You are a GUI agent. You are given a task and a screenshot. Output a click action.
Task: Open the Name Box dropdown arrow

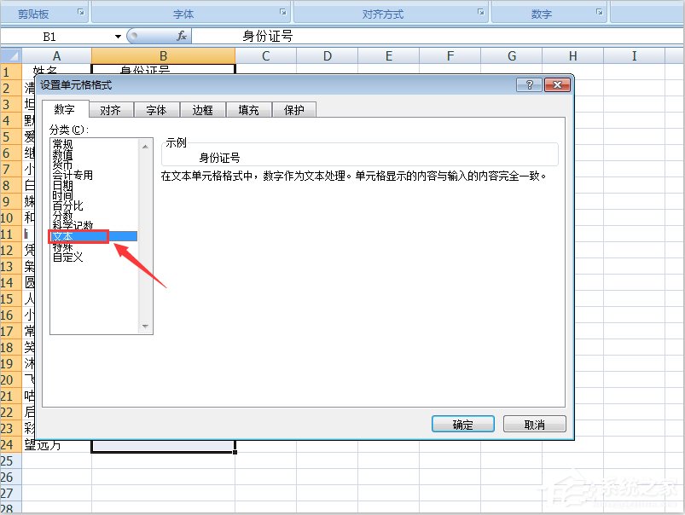pos(117,36)
